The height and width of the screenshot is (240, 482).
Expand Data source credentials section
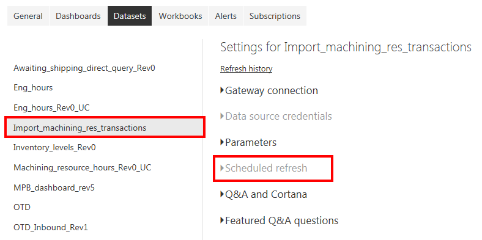(x=276, y=116)
